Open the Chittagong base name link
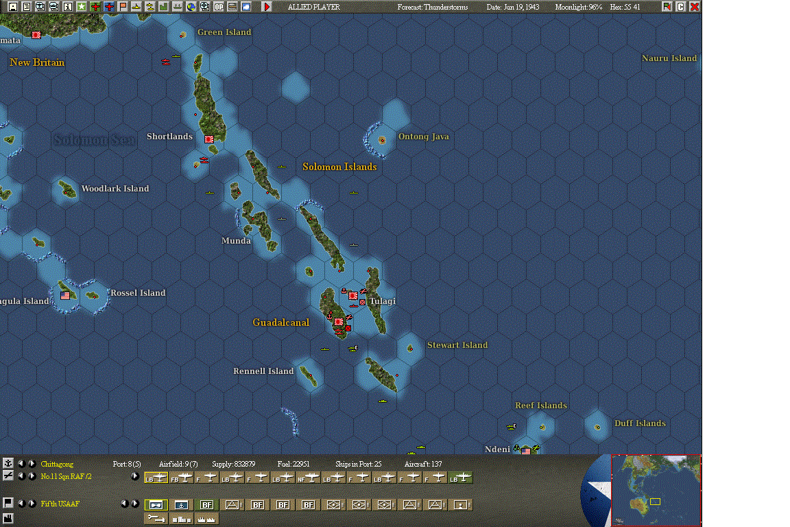Image resolution: width=790 pixels, height=527 pixels. [57, 464]
